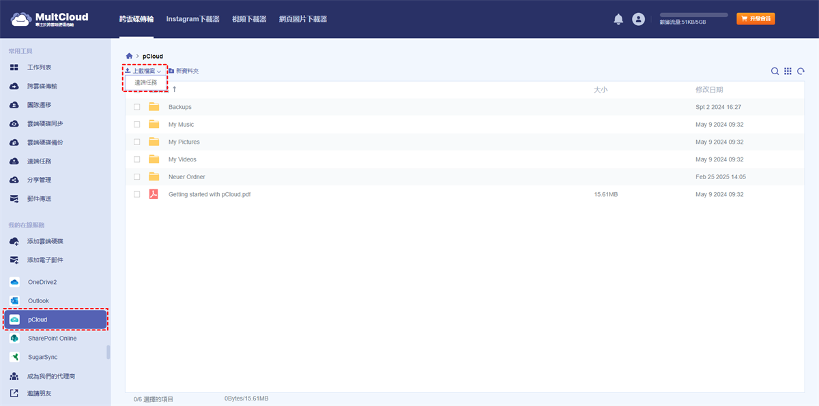819x406 pixels.
Task: Select the OneDrive2 cloud account
Action: (42, 282)
